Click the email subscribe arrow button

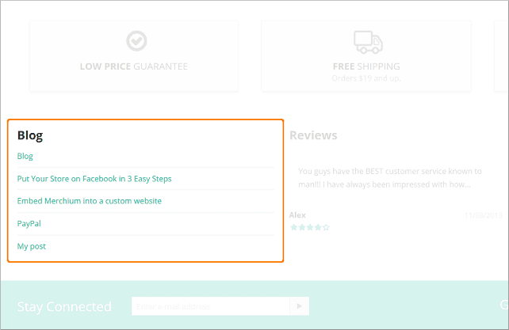300,306
